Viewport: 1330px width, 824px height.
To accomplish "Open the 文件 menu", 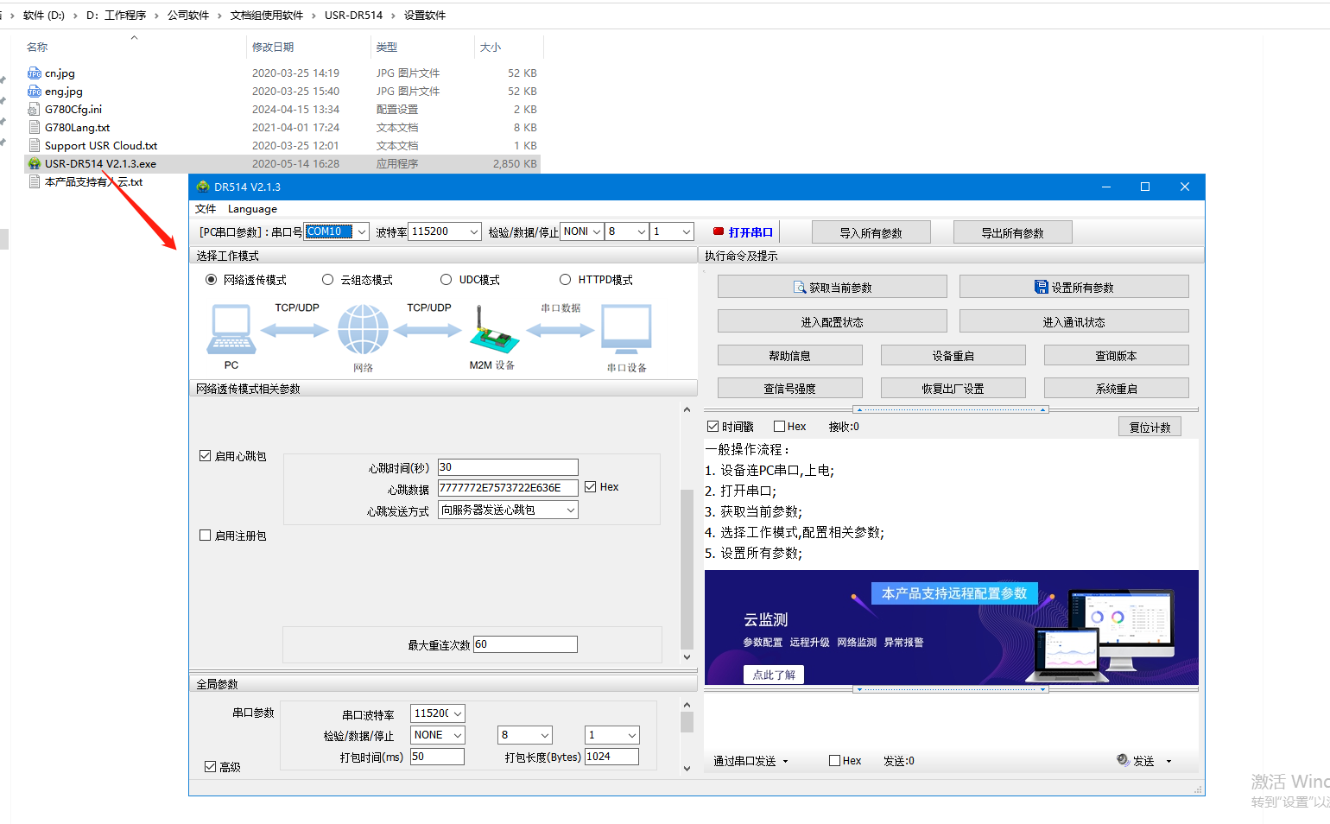I will pyautogui.click(x=206, y=209).
